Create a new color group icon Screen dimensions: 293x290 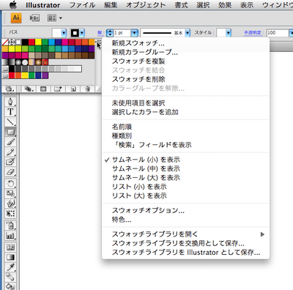(x=58, y=89)
